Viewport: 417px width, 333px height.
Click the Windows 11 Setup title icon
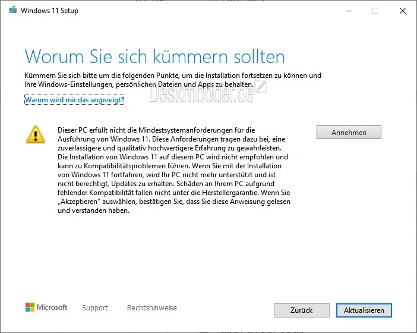pyautogui.click(x=12, y=10)
